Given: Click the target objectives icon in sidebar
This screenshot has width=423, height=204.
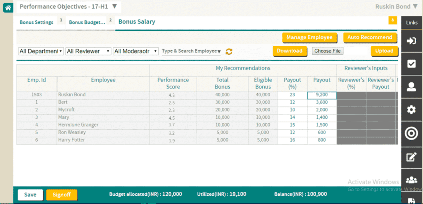Looking at the screenshot, I should point(411,134).
